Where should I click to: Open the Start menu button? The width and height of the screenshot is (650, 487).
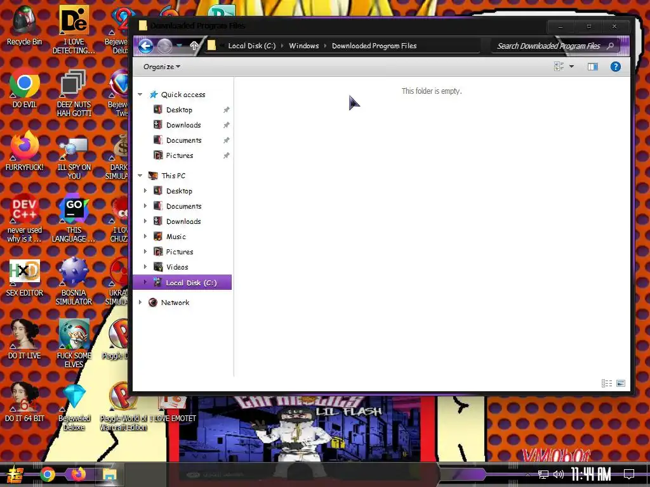[x=15, y=474]
